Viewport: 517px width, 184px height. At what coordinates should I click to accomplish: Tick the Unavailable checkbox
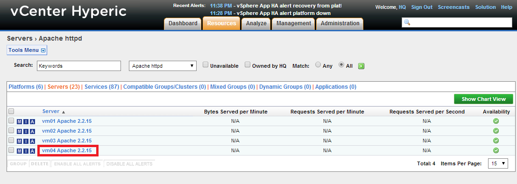(205, 65)
